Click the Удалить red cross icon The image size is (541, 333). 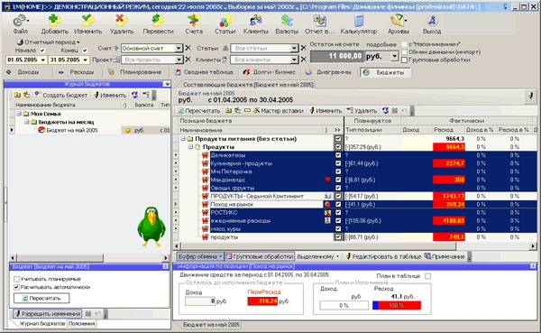[x=122, y=21]
